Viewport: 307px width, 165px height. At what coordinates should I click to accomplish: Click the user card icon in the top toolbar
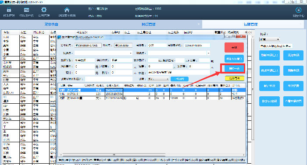[26, 10]
